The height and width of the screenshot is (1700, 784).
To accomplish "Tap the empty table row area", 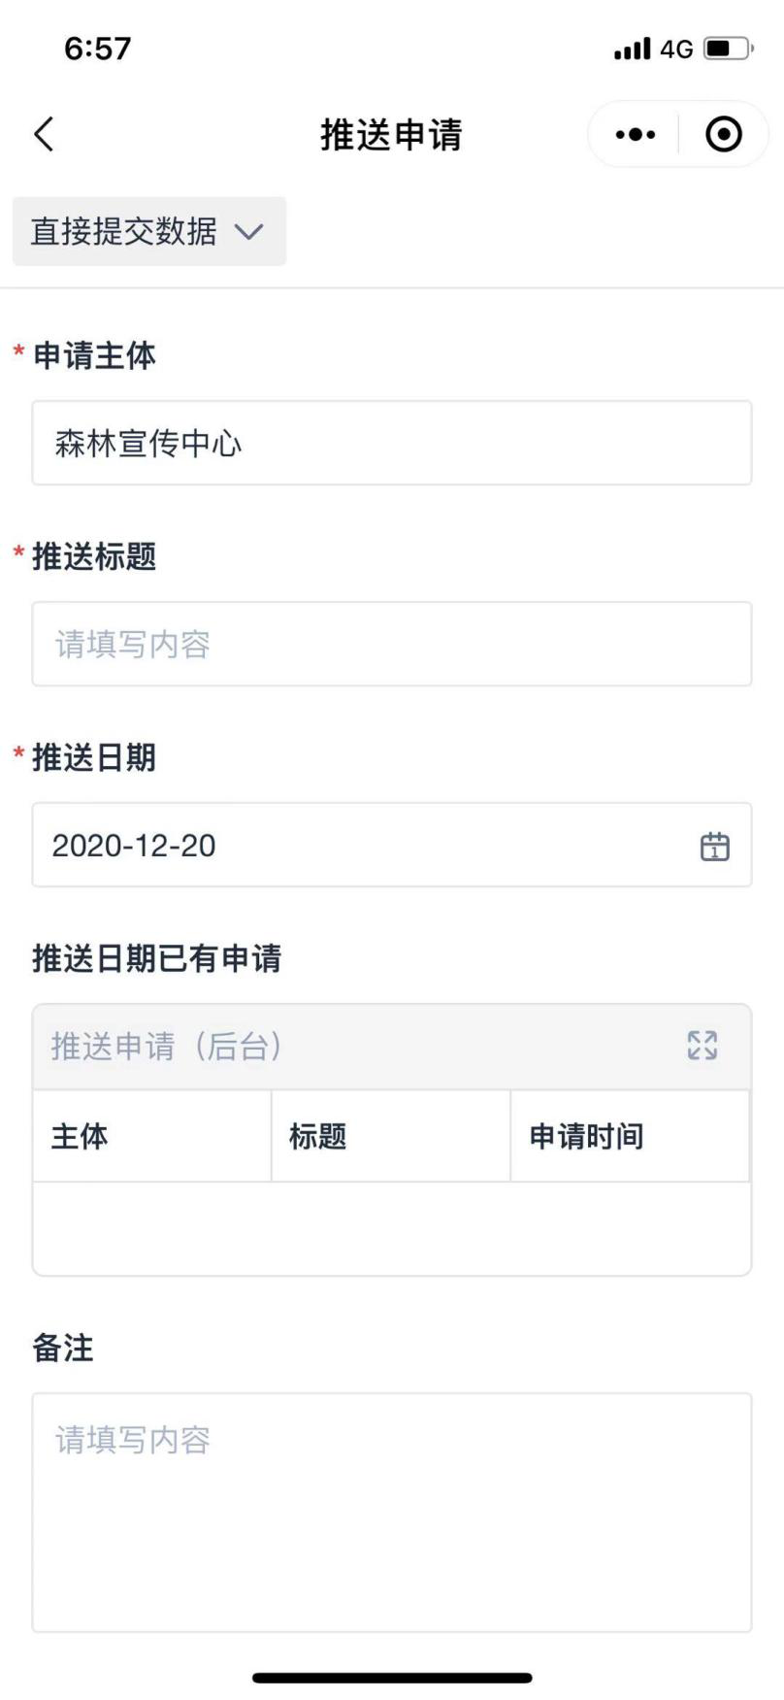I will click(x=392, y=1227).
